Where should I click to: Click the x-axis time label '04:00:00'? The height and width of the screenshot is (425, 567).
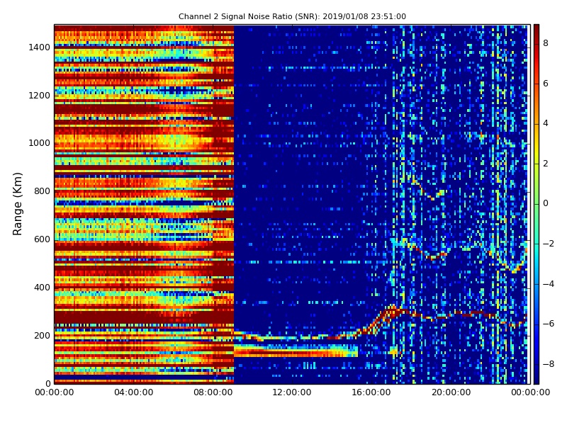coord(133,392)
